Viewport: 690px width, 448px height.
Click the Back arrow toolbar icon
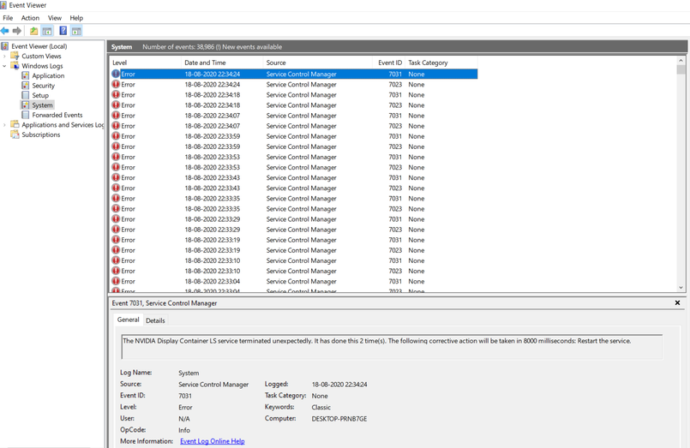[x=5, y=31]
